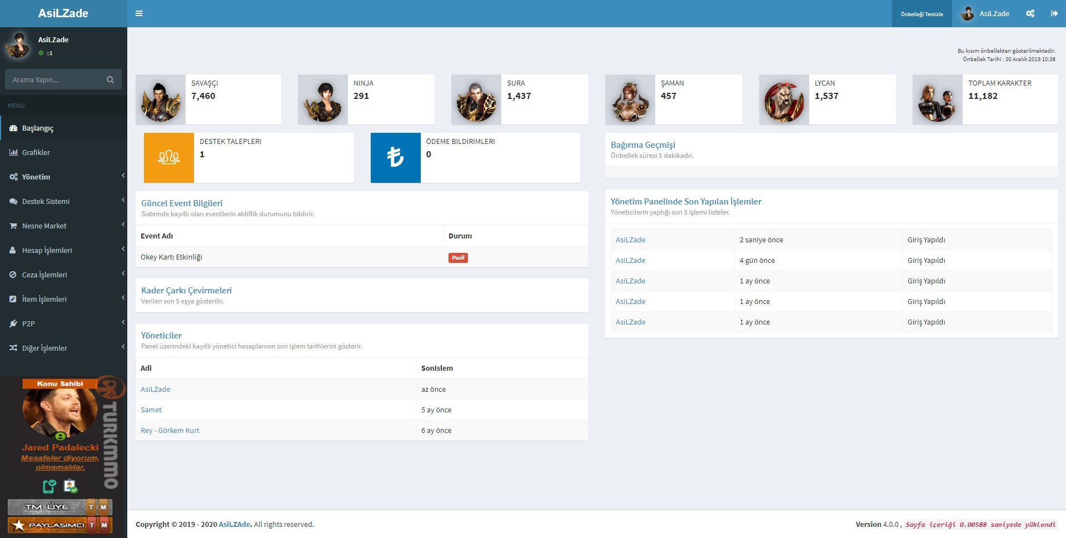Screen dimensions: 1066x538
Task: Expand the Yönetim sidebar menu
Action: 63,177
